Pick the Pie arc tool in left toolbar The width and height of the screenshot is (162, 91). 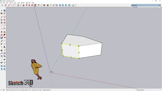click(x=5, y=29)
